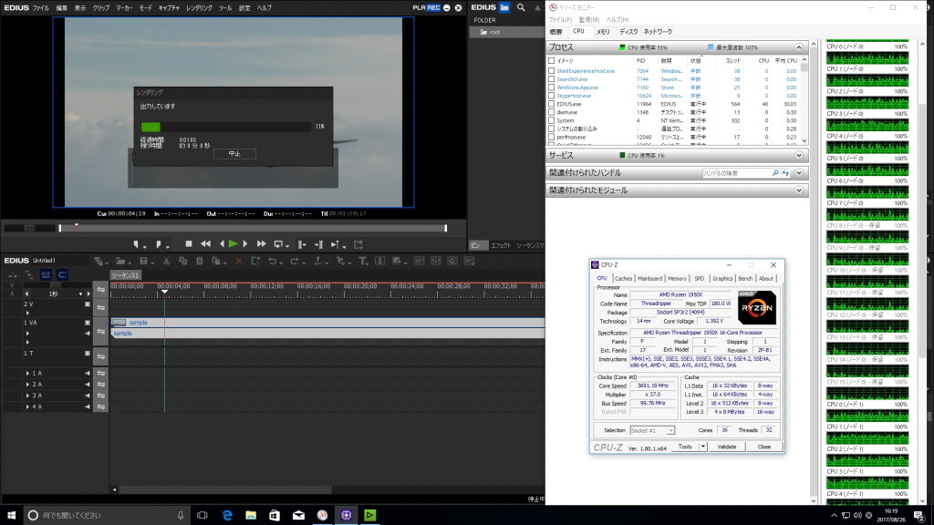This screenshot has height=525, width=934.
Task: Open the メモリ tab in Resource Monitor
Action: 603,31
